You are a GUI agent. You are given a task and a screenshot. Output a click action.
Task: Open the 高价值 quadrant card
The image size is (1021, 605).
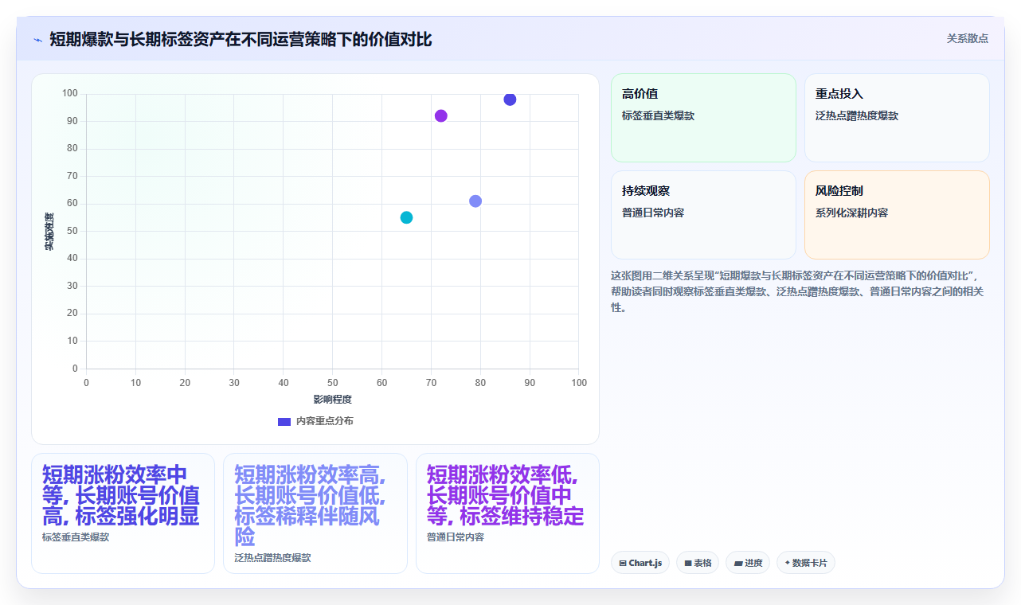(x=703, y=118)
